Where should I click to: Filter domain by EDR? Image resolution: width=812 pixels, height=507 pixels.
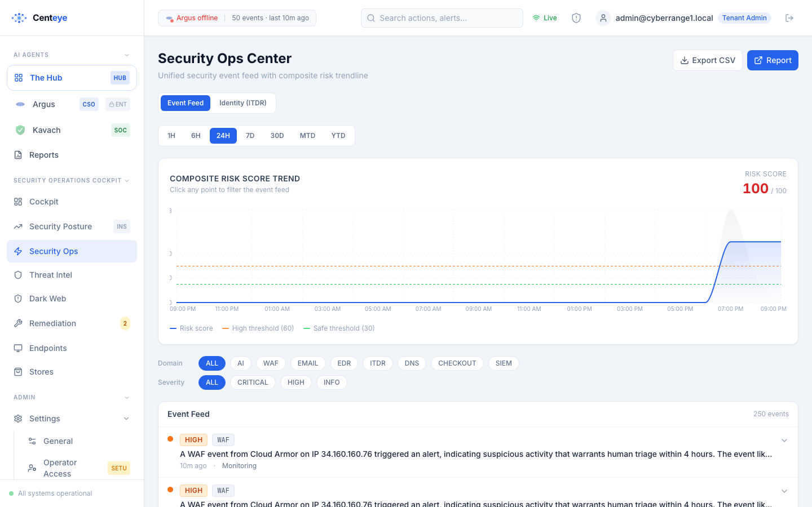(x=344, y=363)
